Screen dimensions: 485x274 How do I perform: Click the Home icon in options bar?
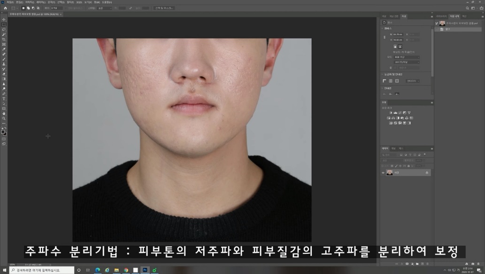(5, 8)
